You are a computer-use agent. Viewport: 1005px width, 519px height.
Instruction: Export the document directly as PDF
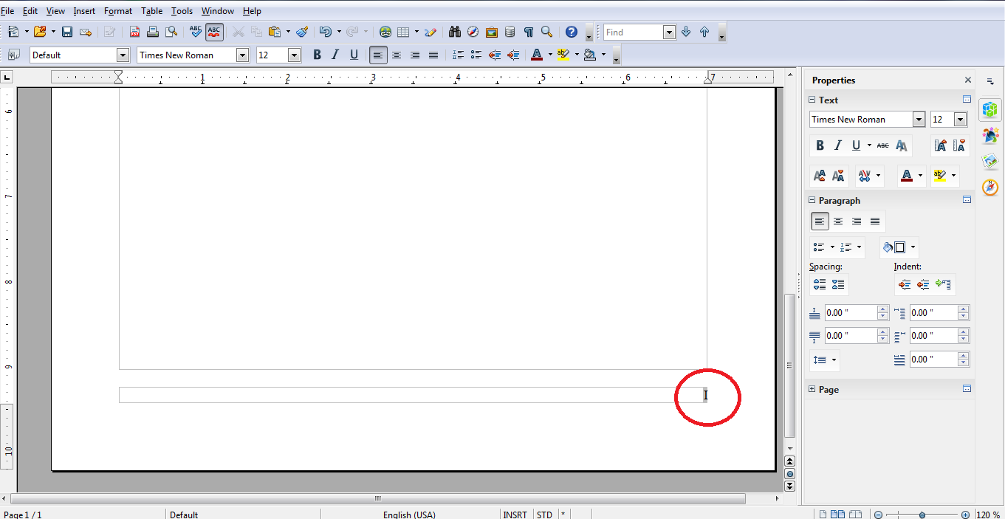click(134, 32)
